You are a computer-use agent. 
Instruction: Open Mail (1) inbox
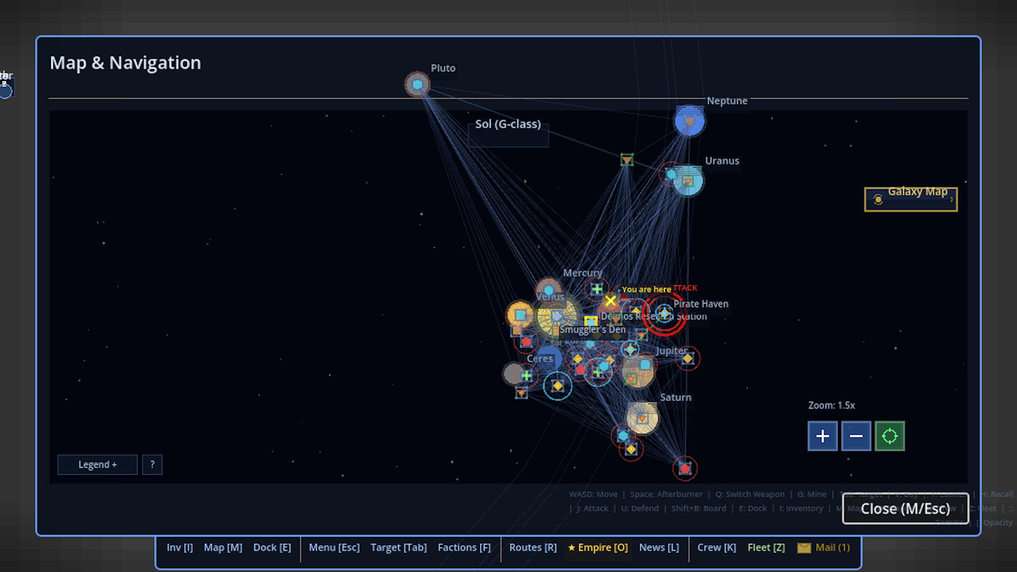pyautogui.click(x=824, y=548)
